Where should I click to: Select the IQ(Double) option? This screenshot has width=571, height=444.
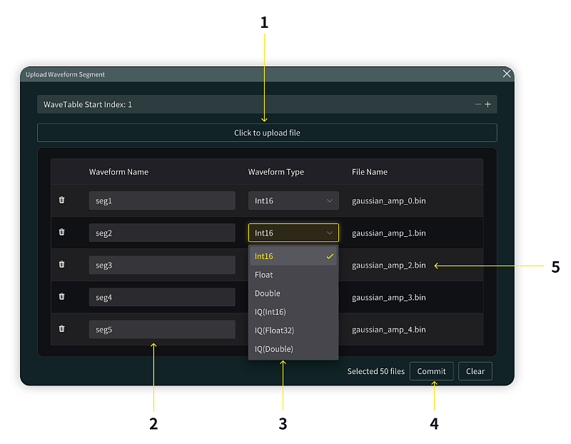293,349
